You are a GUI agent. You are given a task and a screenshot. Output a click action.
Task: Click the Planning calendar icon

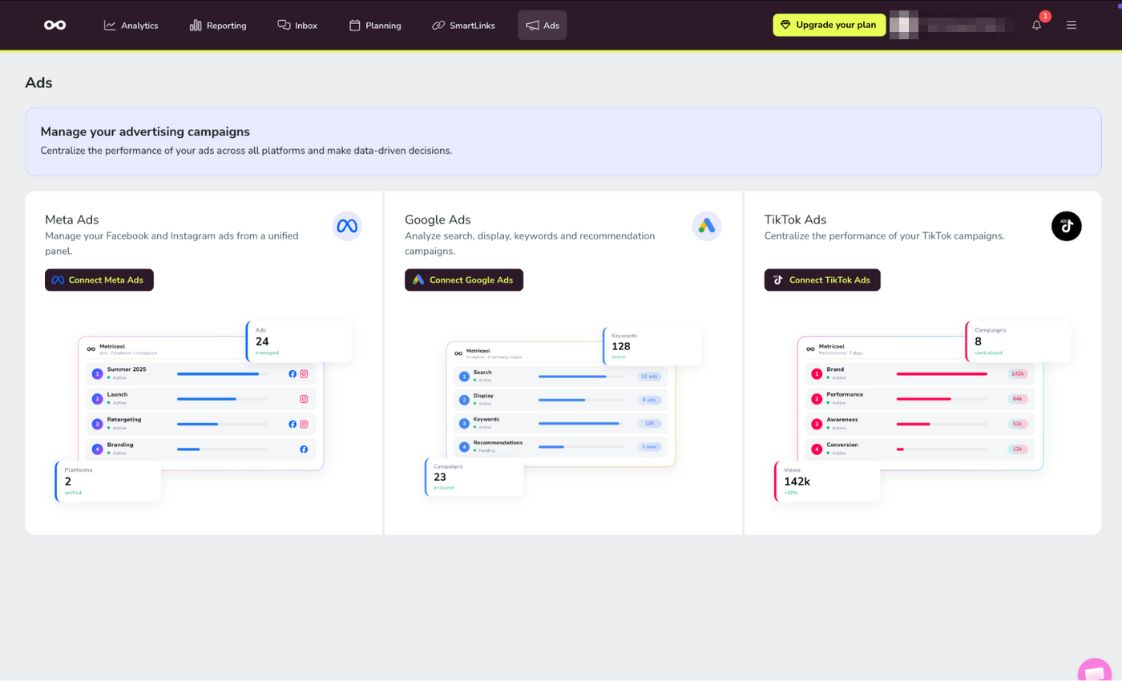tap(355, 25)
